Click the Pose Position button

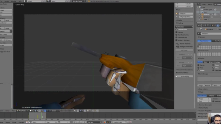(x=204, y=41)
